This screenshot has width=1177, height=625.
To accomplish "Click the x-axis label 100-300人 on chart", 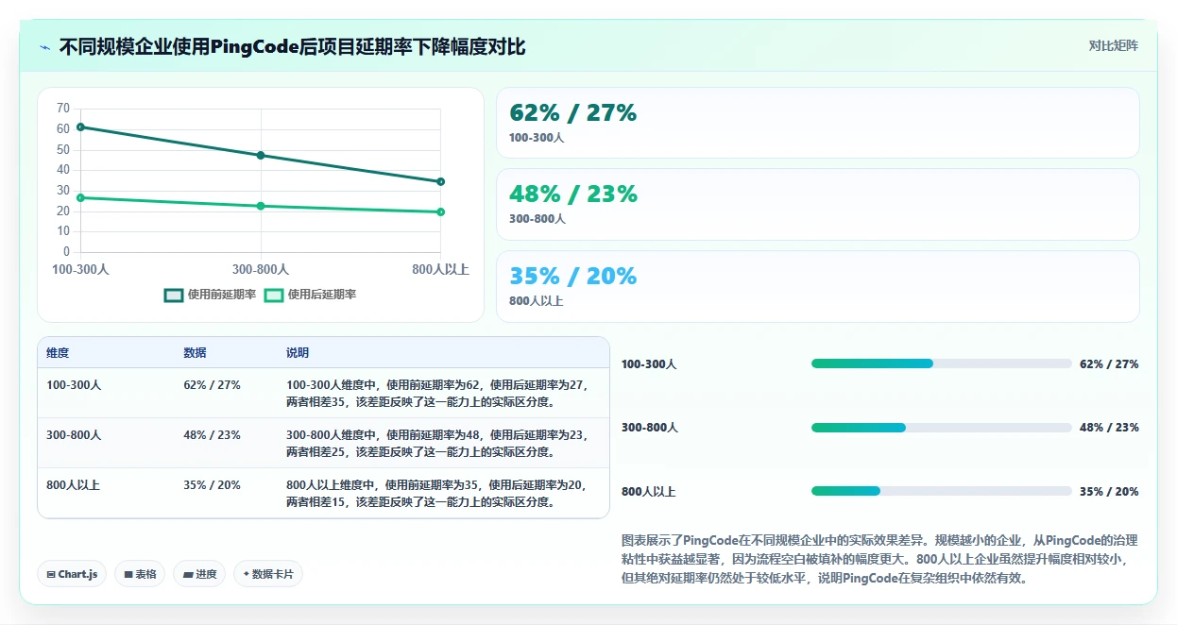I will pos(80,270).
